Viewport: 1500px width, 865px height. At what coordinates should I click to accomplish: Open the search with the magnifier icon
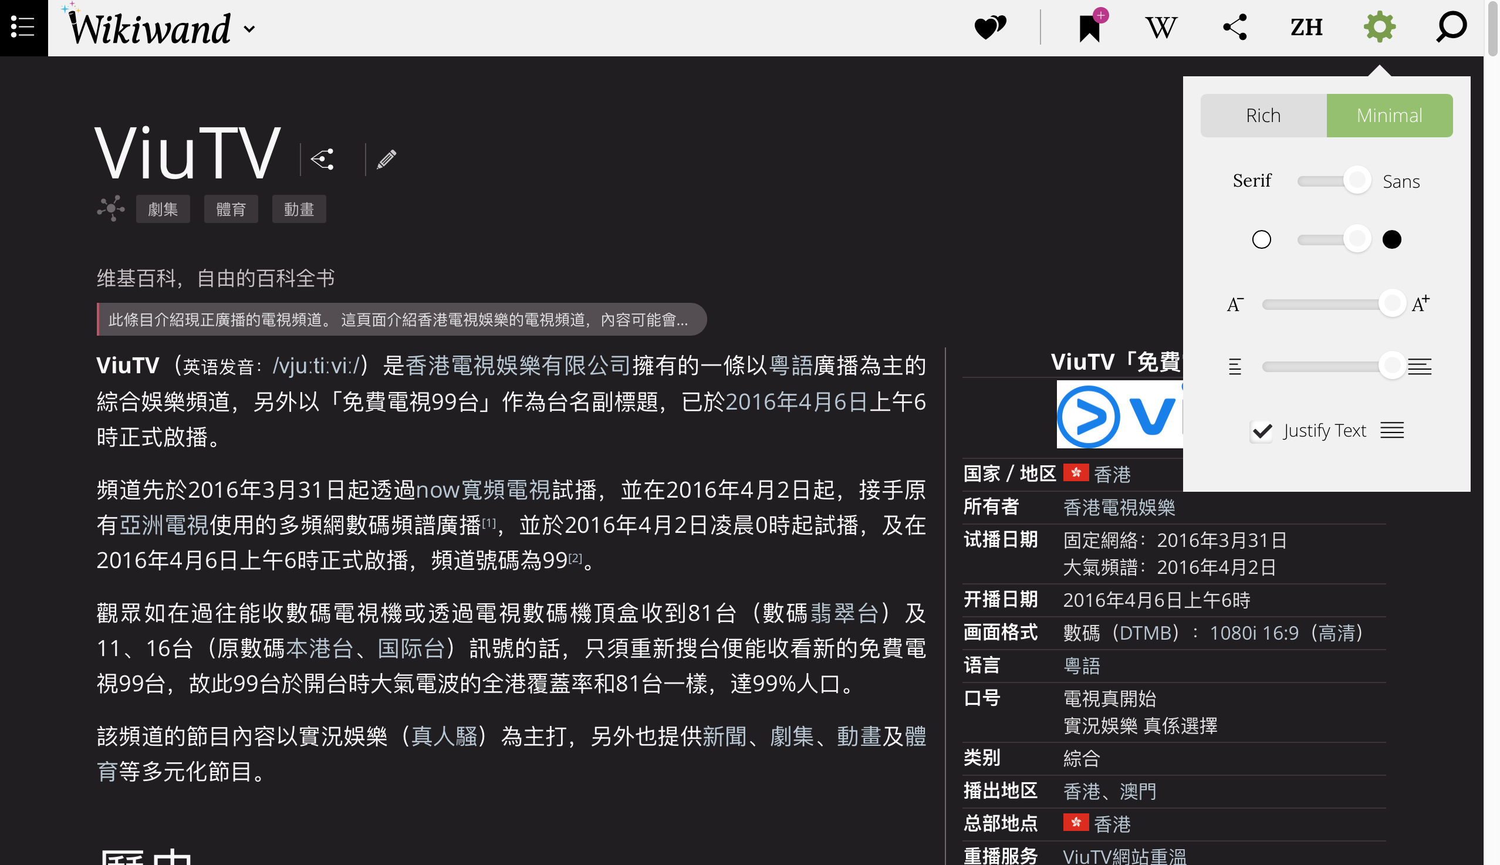click(1451, 28)
